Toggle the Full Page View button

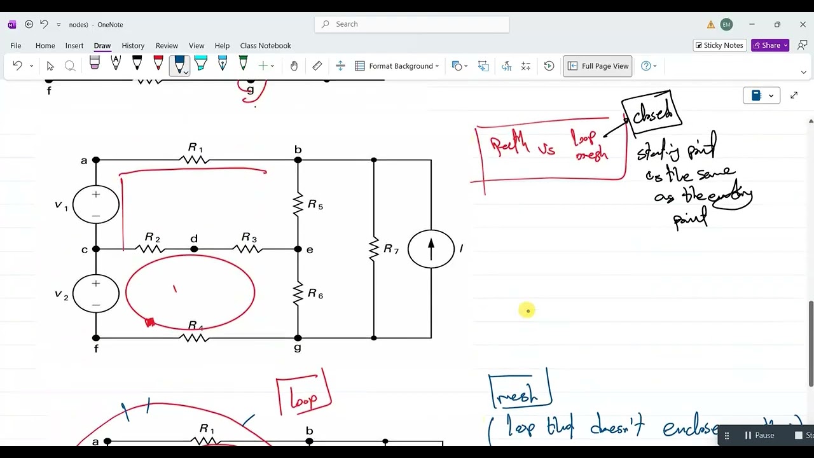click(x=598, y=66)
